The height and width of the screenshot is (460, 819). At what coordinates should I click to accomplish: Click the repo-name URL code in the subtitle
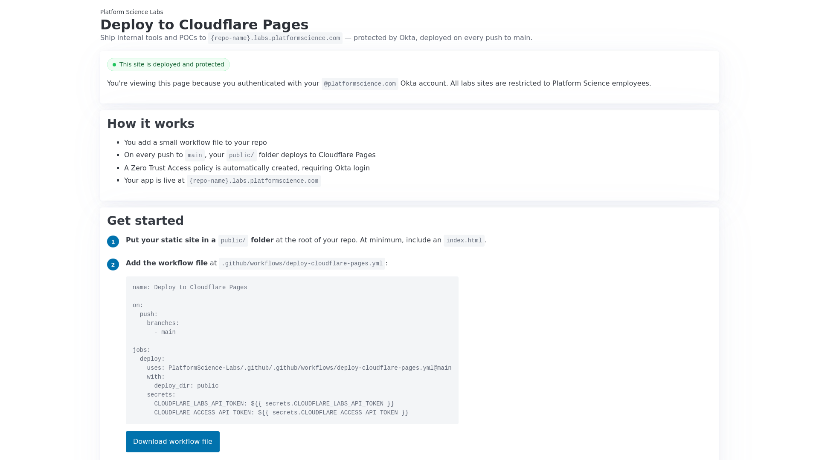point(275,38)
